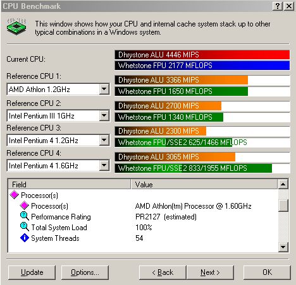Click the magnifier icon beside Performance Rating
This screenshot has width=296, height=285.
tap(25, 216)
